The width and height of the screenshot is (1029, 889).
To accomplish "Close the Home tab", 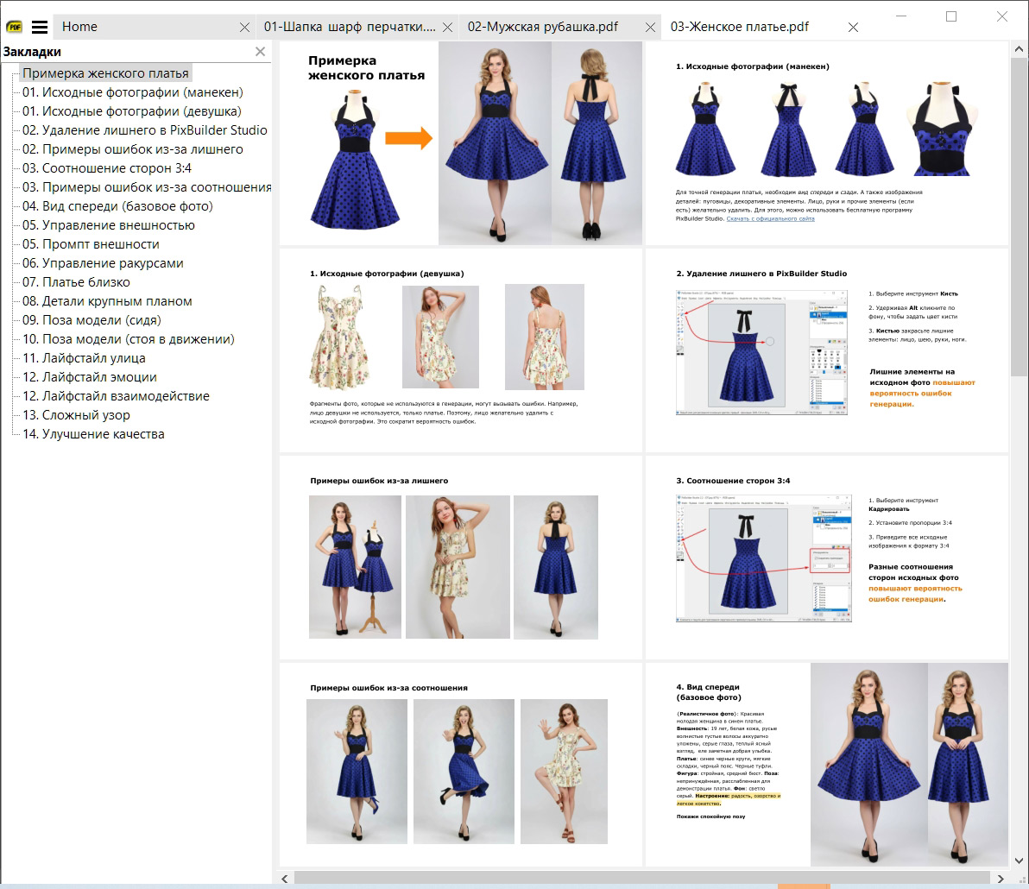I will pyautogui.click(x=244, y=27).
